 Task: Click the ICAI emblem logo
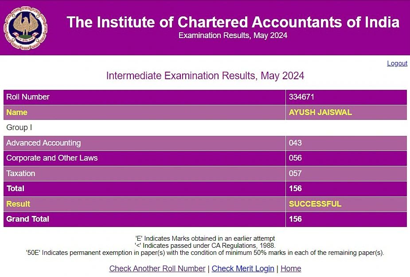coord(25,28)
